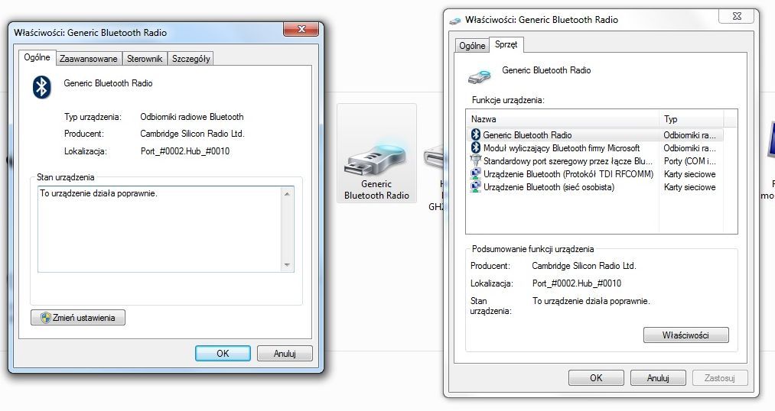Image resolution: width=775 pixels, height=411 pixels.
Task: Click Anuluj in the left properties dialog
Action: point(284,354)
